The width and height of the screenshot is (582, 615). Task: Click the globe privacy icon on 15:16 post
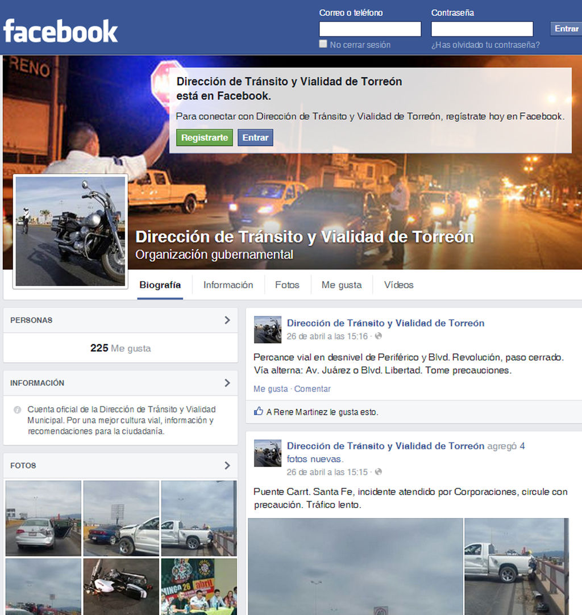[379, 336]
